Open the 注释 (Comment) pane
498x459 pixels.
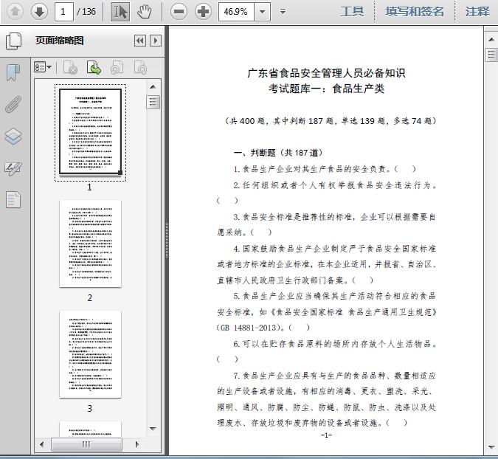pos(477,11)
